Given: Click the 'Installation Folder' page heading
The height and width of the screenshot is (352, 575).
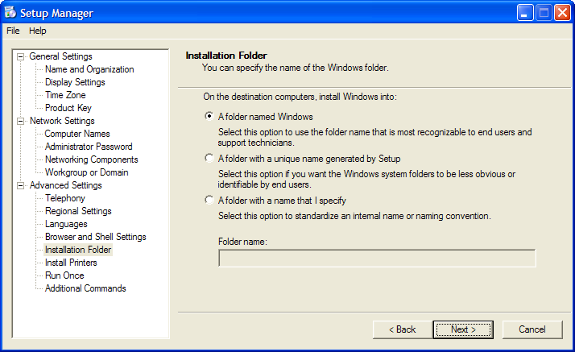Looking at the screenshot, I should pyautogui.click(x=226, y=56).
